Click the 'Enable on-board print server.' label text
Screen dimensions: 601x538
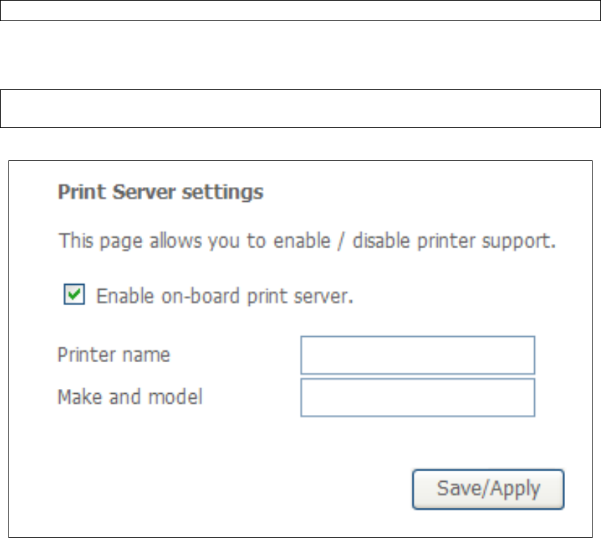224,296
